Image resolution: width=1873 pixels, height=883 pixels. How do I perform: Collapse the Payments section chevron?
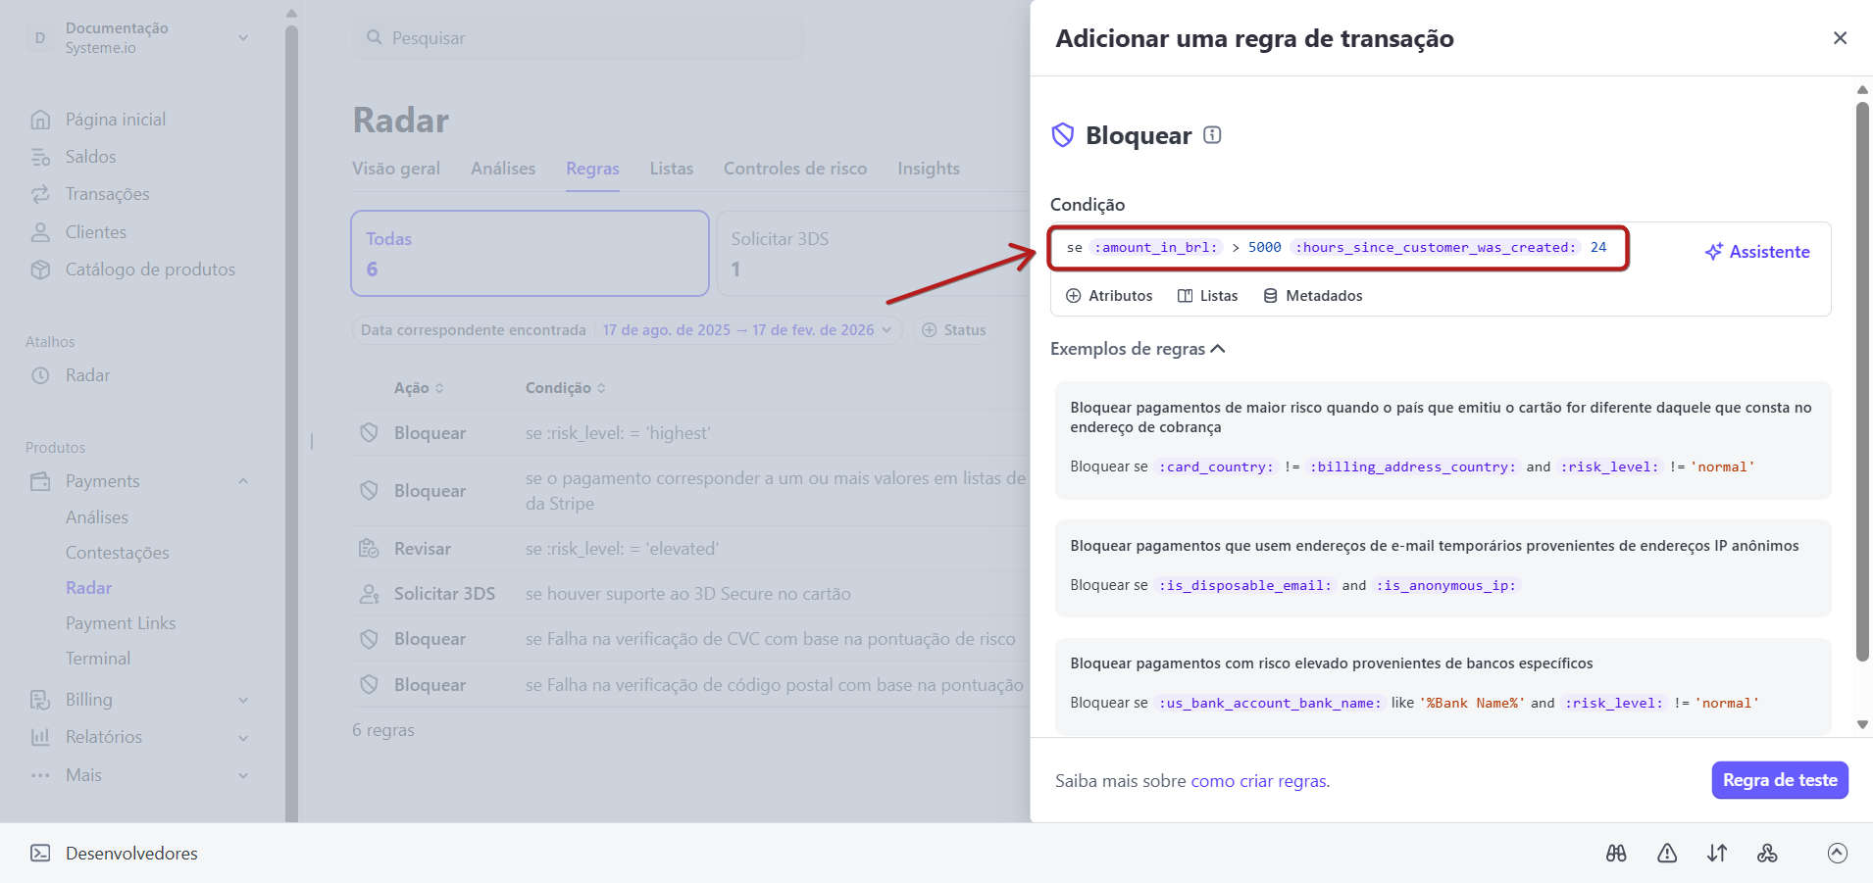[243, 481]
